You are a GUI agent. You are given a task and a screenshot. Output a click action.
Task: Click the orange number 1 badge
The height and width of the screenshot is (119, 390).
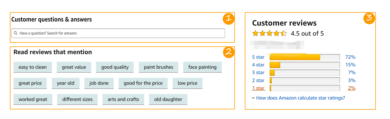click(x=229, y=19)
